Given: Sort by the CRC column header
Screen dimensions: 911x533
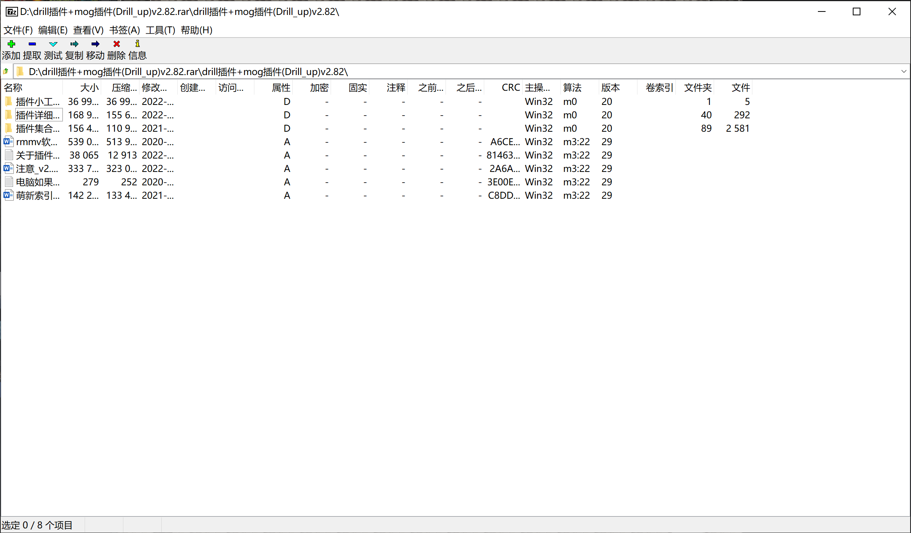Looking at the screenshot, I should [503, 88].
